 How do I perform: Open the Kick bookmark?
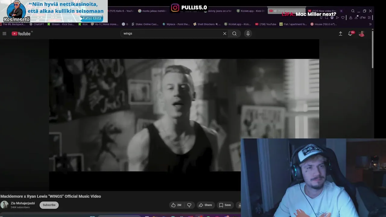click(83, 24)
